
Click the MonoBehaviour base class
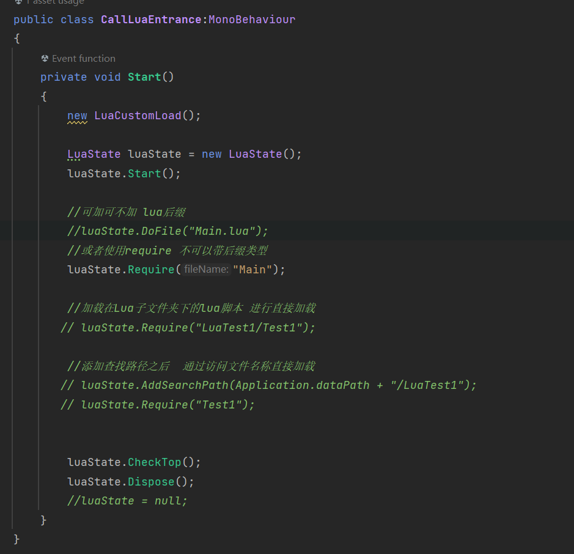click(252, 20)
